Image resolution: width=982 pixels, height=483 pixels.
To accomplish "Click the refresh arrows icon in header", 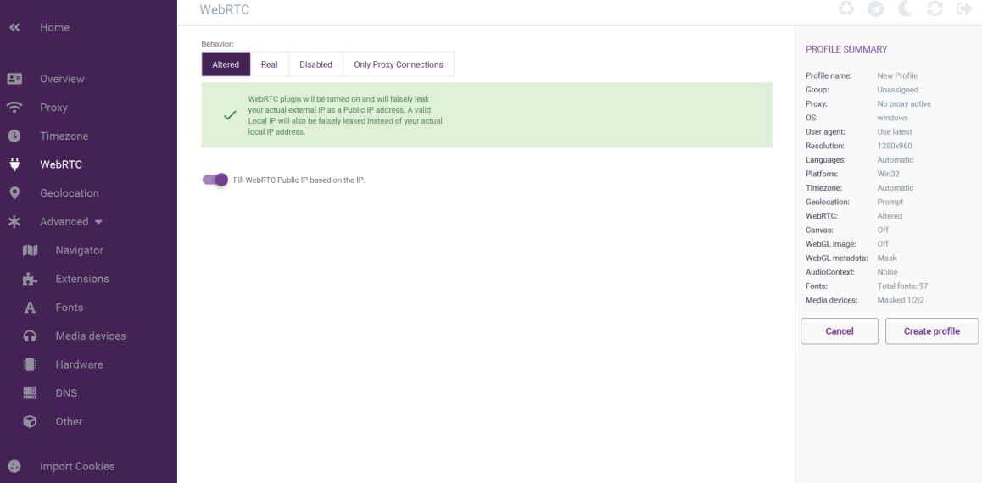I will (x=935, y=8).
